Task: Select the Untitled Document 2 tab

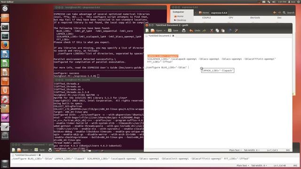Action: (160, 36)
